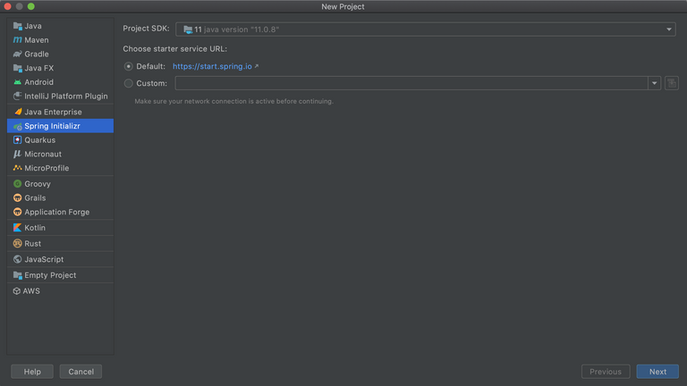
Task: Choose Grails project type
Action: pyautogui.click(x=61, y=197)
